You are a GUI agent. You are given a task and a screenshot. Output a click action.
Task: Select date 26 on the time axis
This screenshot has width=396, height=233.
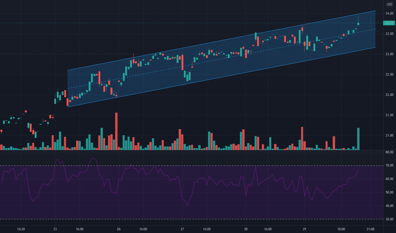[x=119, y=229]
